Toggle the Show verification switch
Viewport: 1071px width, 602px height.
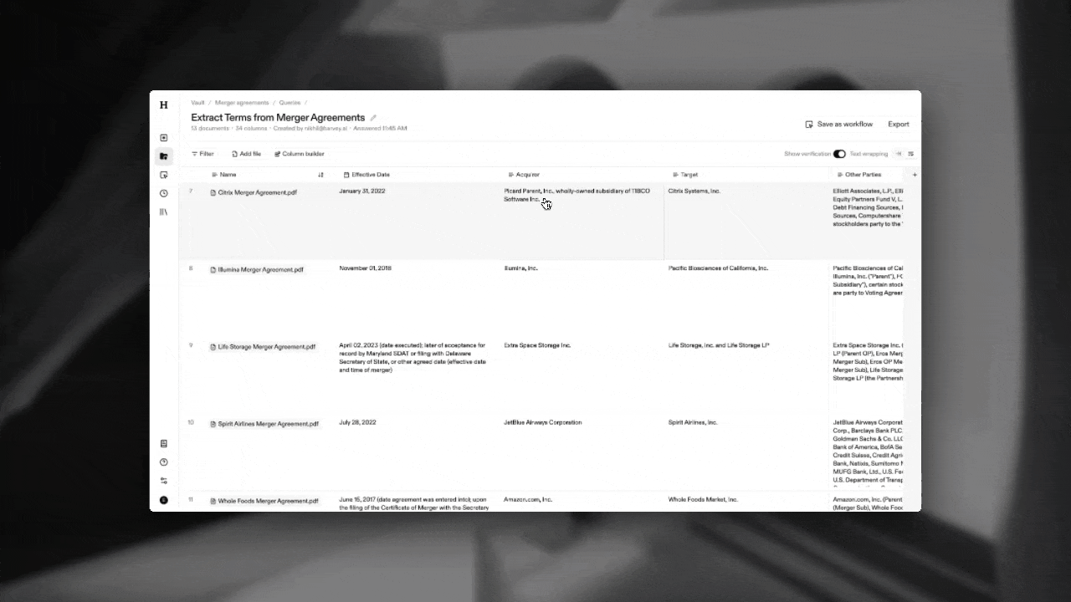tap(839, 154)
